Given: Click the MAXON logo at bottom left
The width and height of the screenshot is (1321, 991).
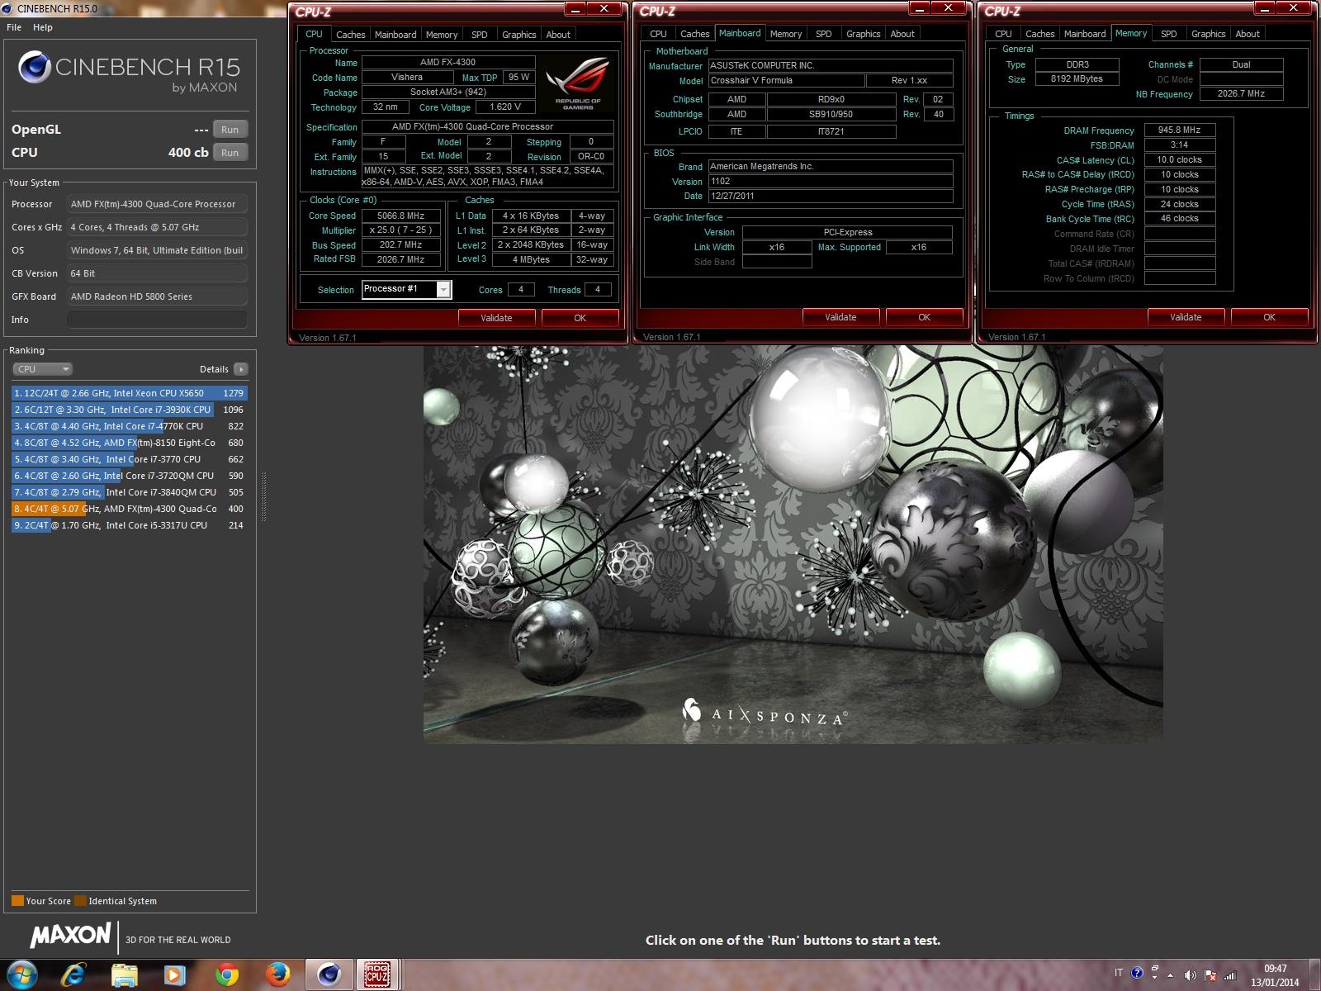Looking at the screenshot, I should click(70, 934).
